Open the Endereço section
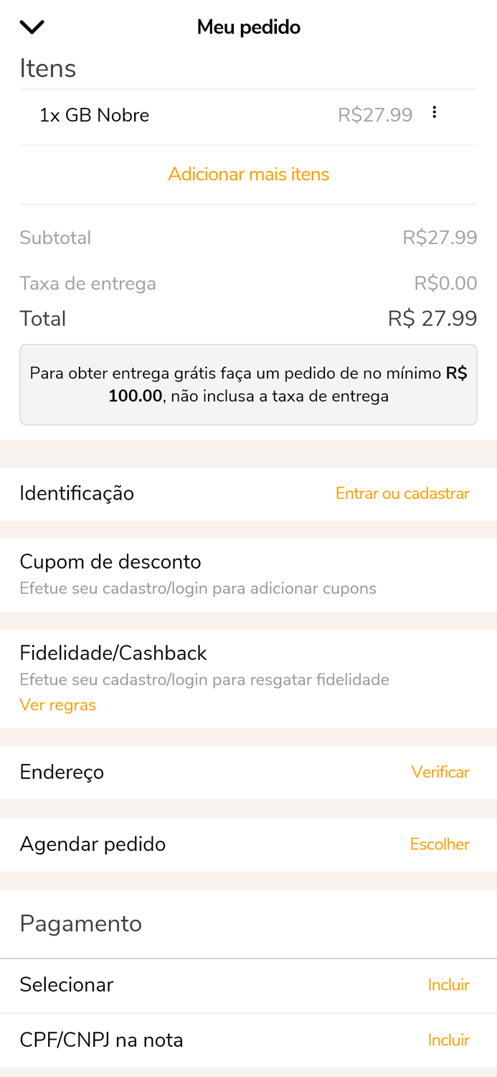 (x=62, y=772)
